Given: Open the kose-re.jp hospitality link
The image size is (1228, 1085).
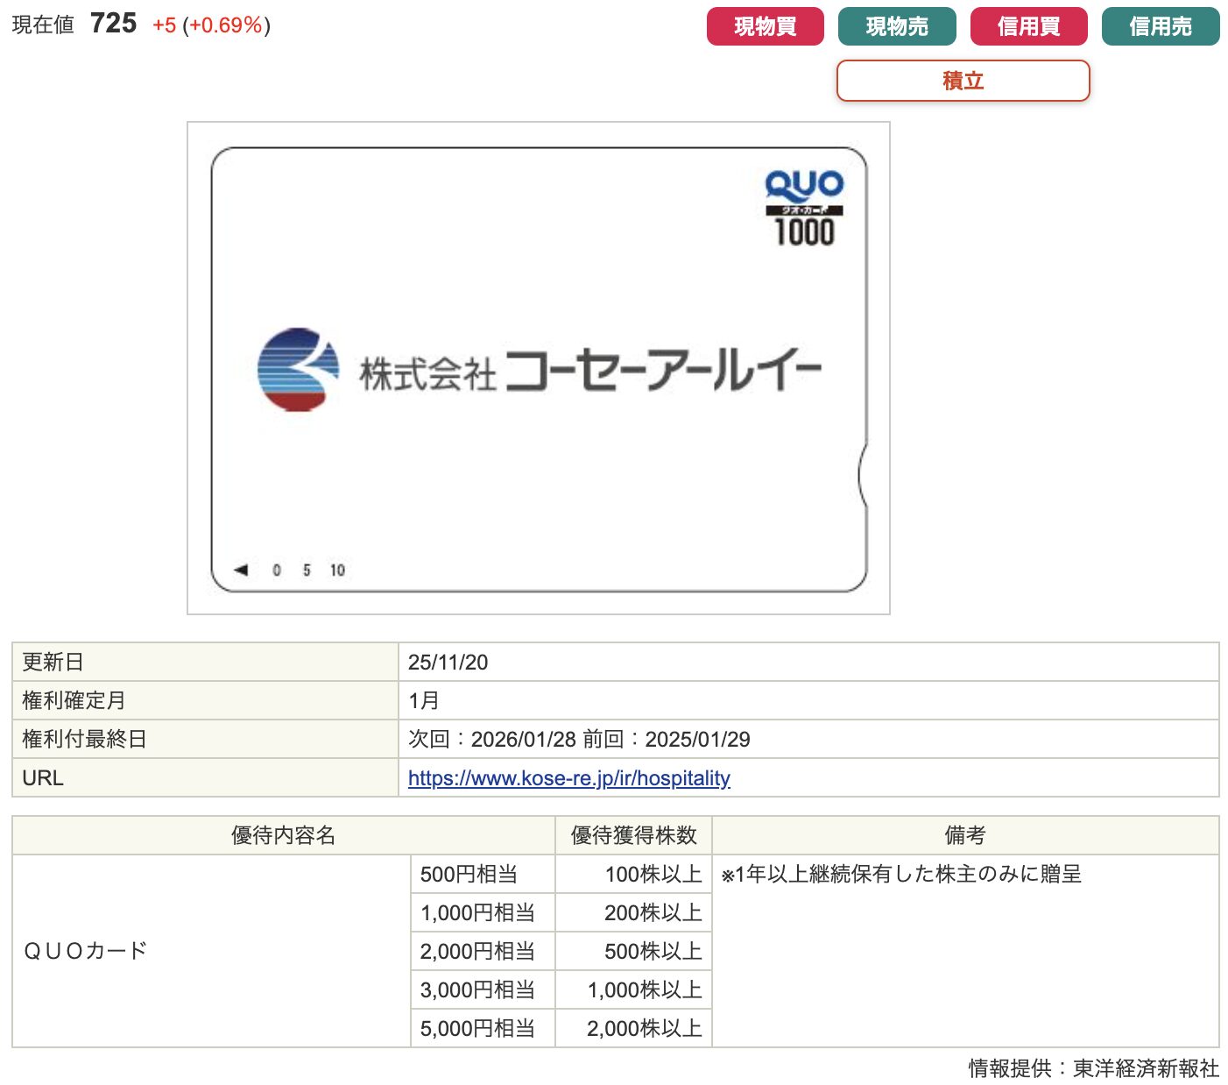Looking at the screenshot, I should pos(568,778).
